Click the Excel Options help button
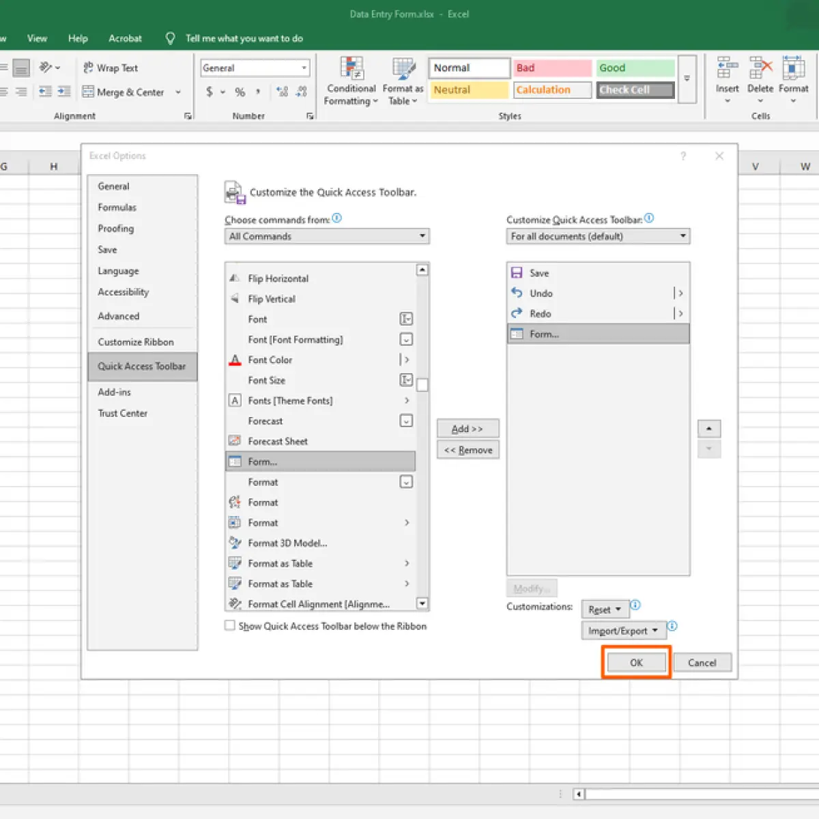 pyautogui.click(x=683, y=156)
